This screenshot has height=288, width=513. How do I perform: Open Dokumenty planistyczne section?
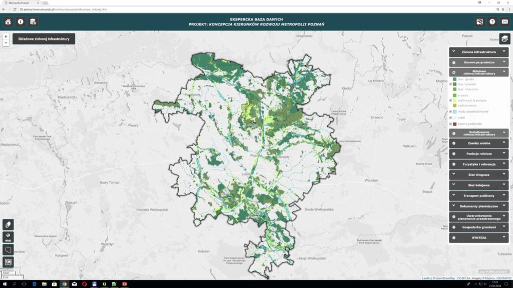point(478,206)
